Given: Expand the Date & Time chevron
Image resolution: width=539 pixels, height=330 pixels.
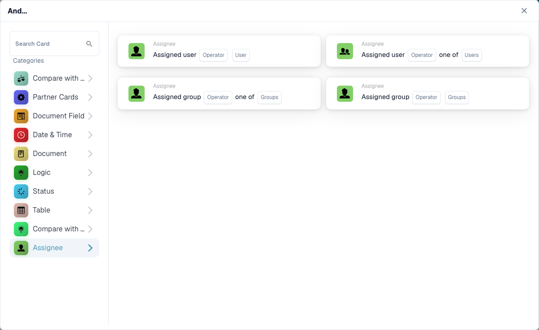Looking at the screenshot, I should (x=90, y=135).
